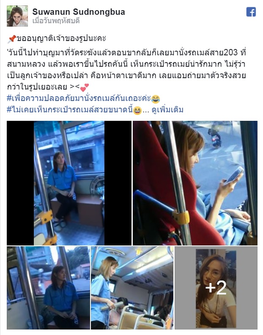Open the Suwanun Sudnongbua profile name link
263x335 pixels.
click(79, 12)
